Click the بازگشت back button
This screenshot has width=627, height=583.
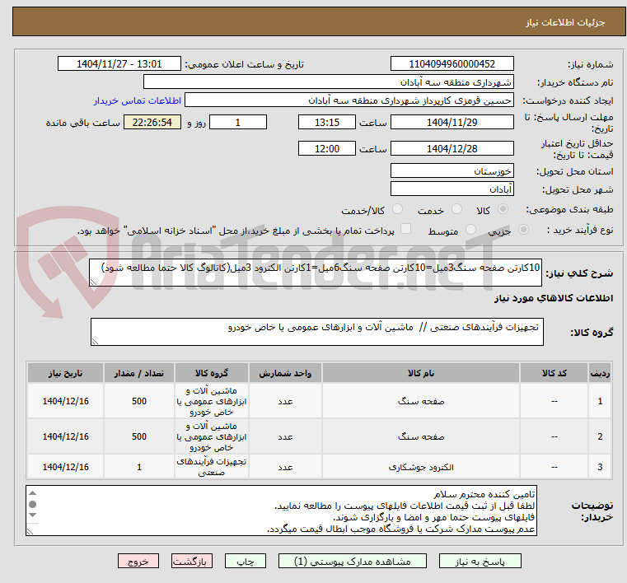tap(191, 562)
